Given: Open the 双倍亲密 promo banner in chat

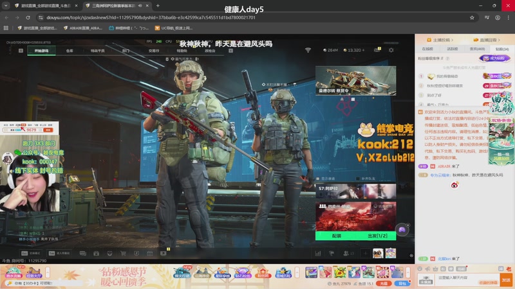Looking at the screenshot, I should (501, 141).
